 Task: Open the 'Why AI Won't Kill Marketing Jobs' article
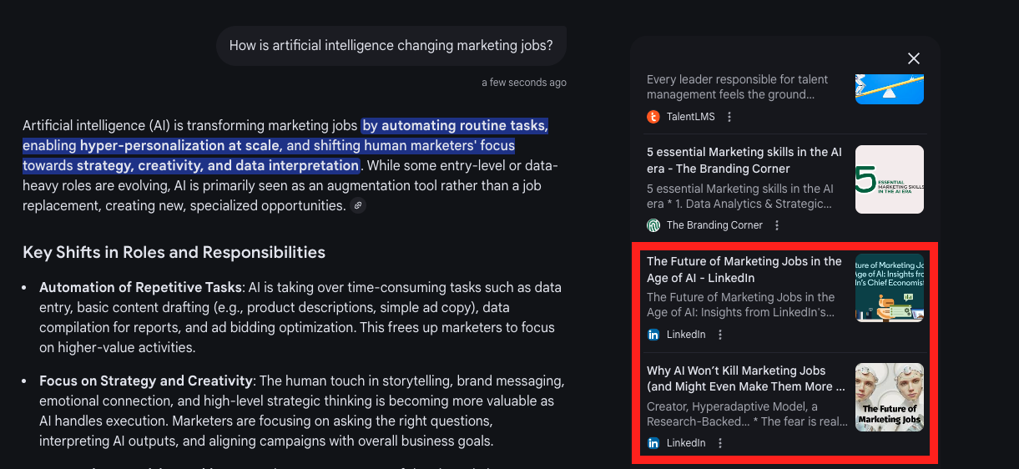pos(744,379)
